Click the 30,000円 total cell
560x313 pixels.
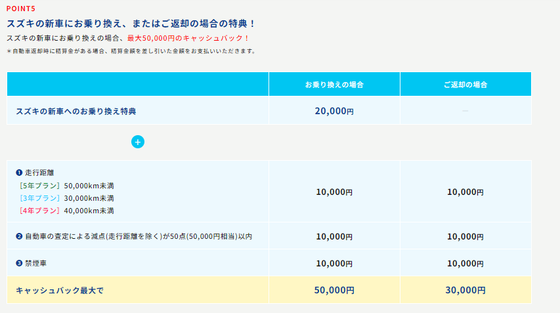tap(465, 290)
